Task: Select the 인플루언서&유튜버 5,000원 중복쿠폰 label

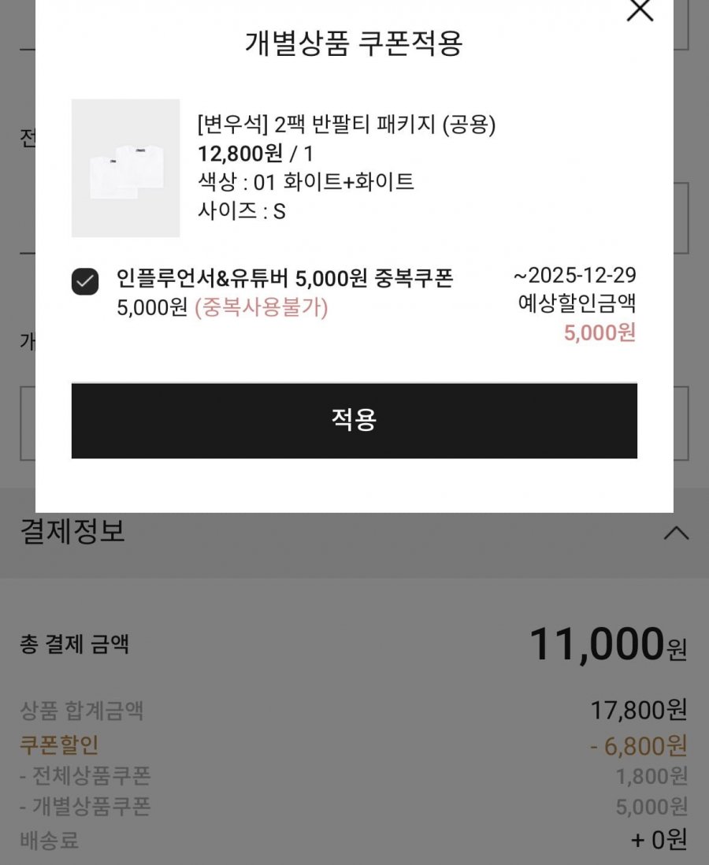Action: pos(284,278)
